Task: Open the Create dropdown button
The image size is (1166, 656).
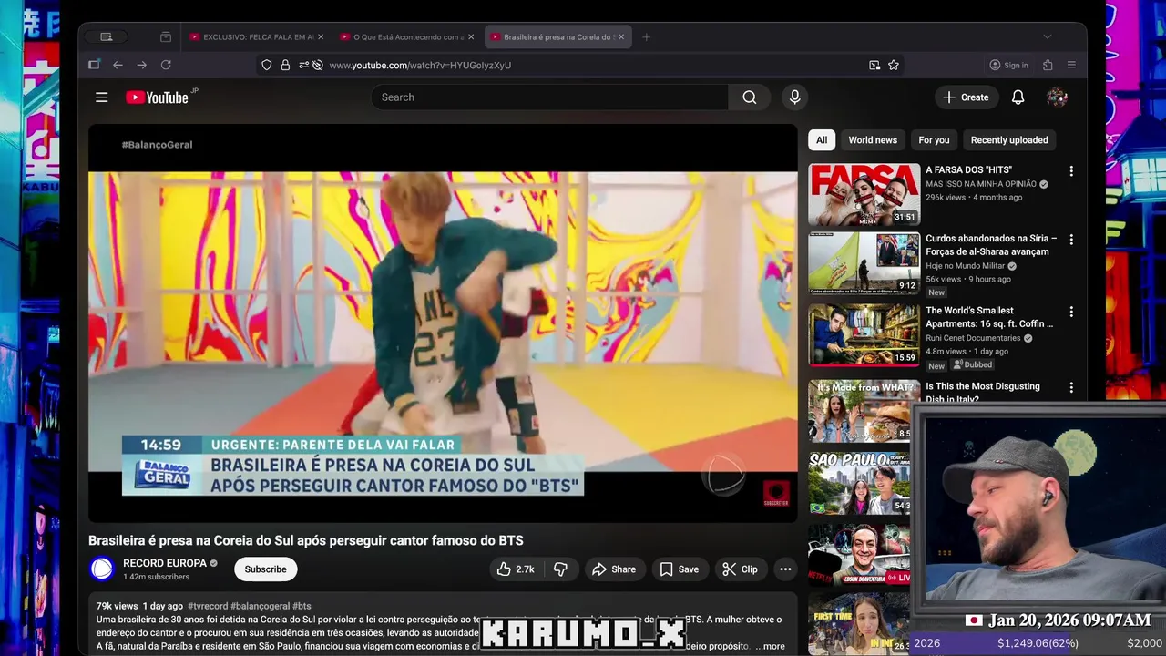Action: [966, 97]
